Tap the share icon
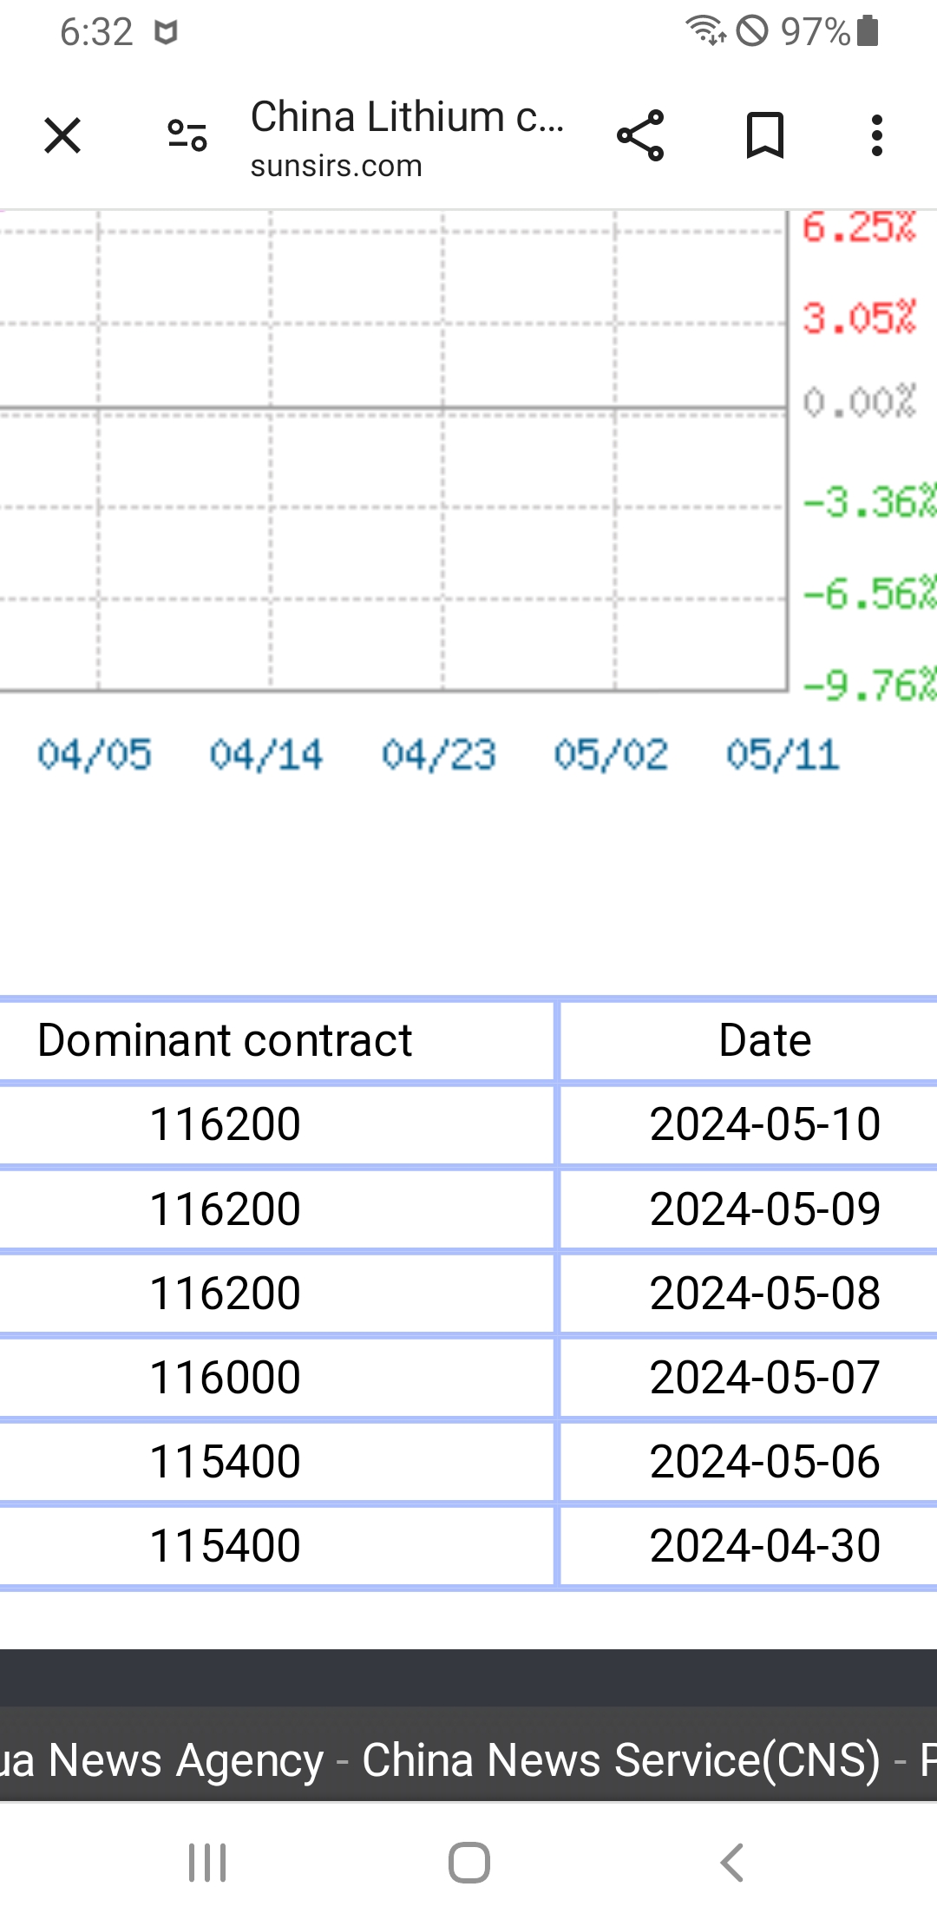This screenshot has height=1926, width=937. [x=640, y=135]
